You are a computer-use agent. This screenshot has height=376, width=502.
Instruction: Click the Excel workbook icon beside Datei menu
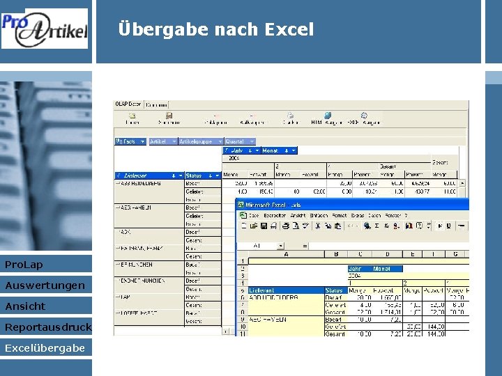tap(243, 215)
